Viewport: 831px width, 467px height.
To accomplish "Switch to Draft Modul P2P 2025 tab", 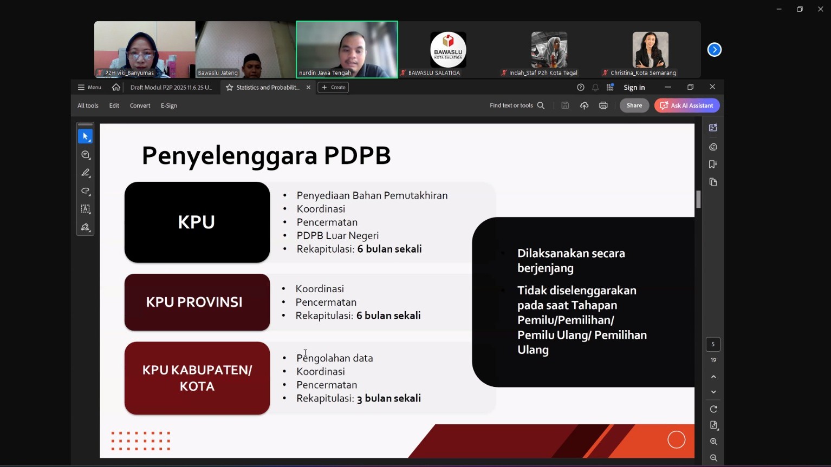I will pyautogui.click(x=171, y=87).
